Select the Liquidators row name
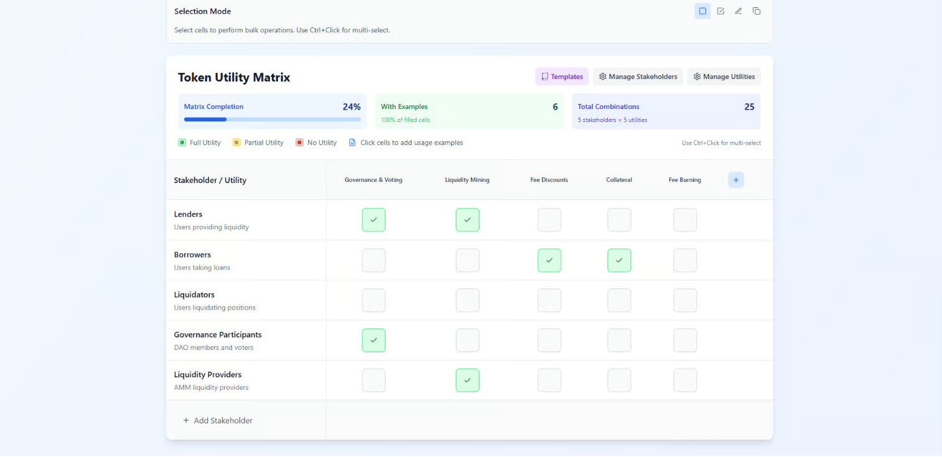 (194, 294)
